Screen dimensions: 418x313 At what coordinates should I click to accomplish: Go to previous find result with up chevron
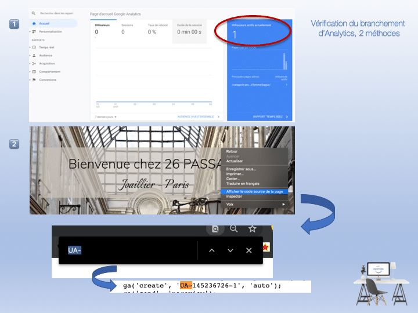coord(212,250)
